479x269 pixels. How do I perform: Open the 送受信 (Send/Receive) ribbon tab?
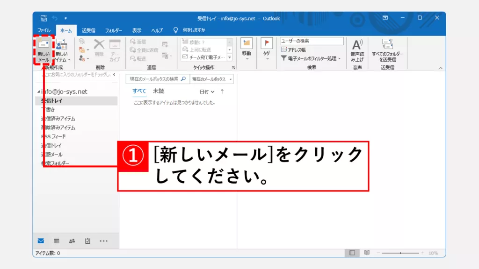click(x=88, y=30)
